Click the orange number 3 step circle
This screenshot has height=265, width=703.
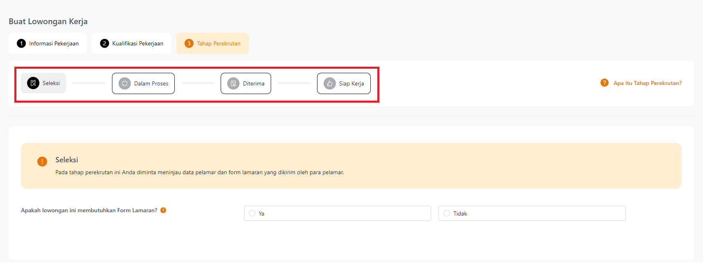point(189,43)
